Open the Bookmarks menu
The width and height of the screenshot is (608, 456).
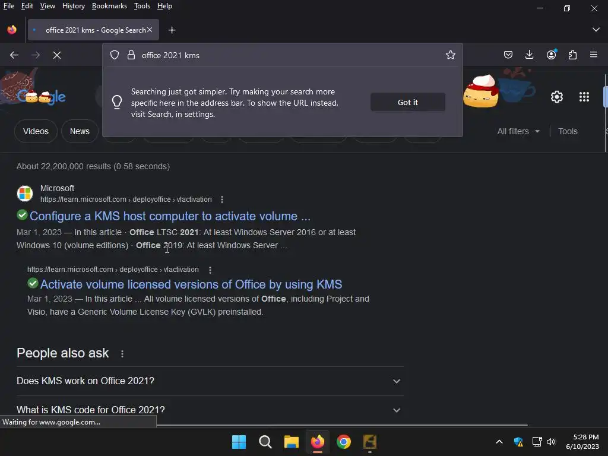(x=109, y=6)
